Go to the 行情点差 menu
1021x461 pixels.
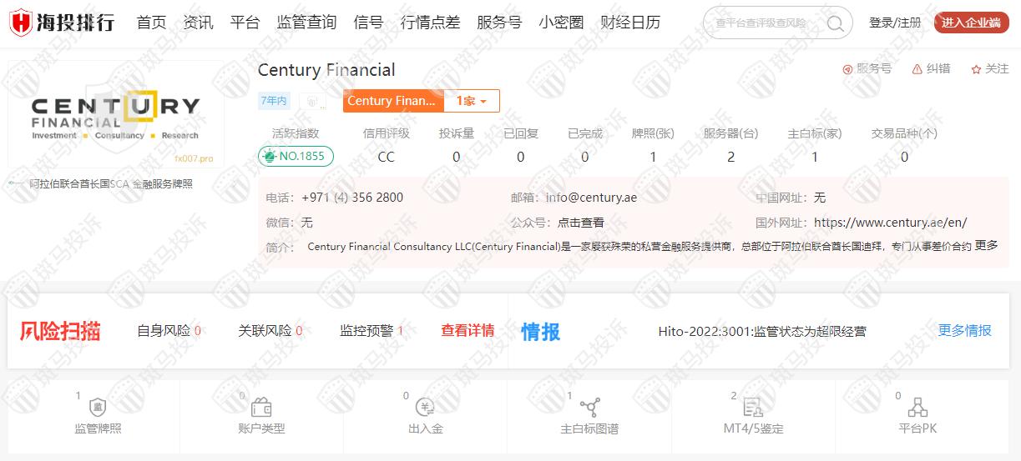pos(430,23)
